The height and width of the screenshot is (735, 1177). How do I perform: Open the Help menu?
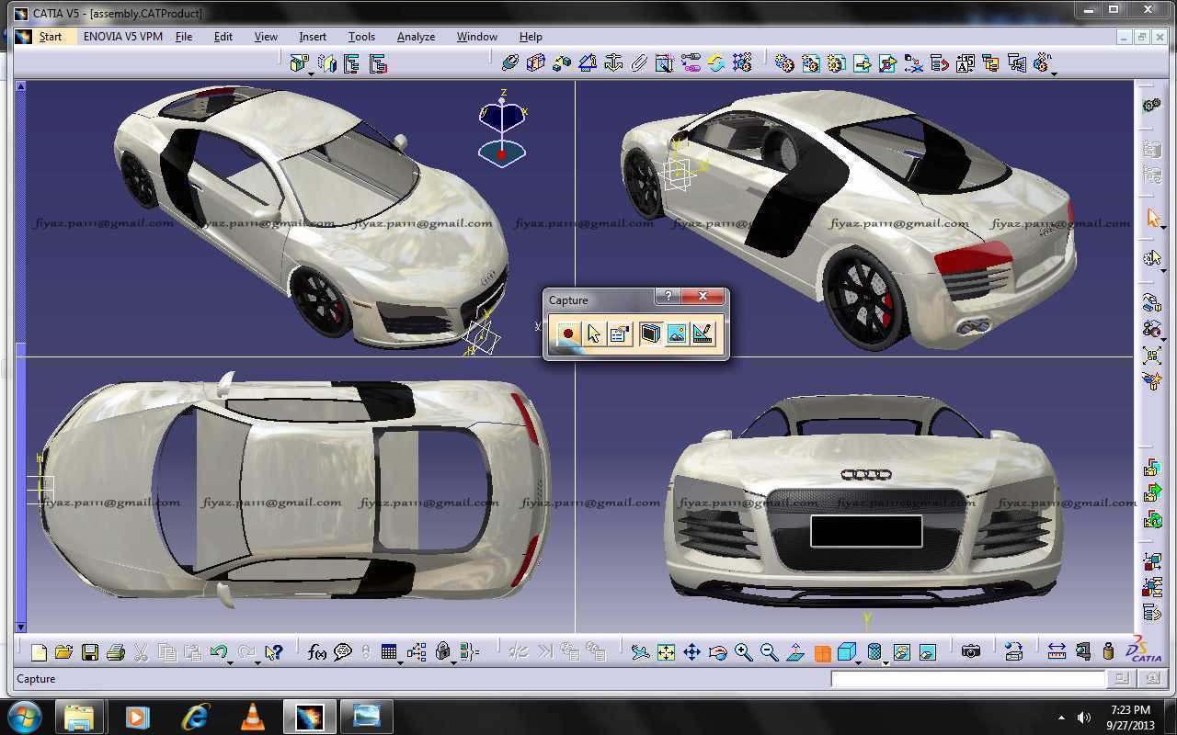531,37
